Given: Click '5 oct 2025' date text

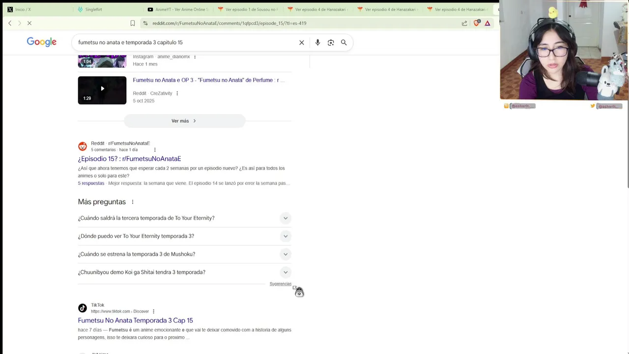Looking at the screenshot, I should coord(143,101).
